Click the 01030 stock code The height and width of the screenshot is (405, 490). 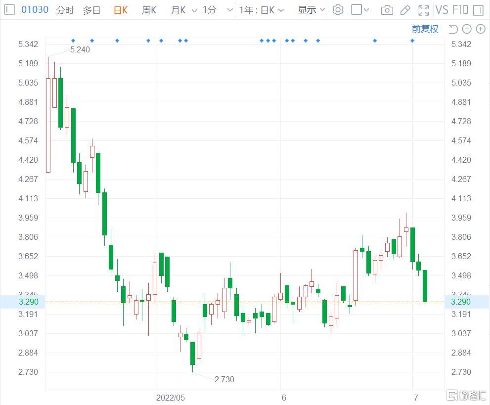[x=35, y=9]
